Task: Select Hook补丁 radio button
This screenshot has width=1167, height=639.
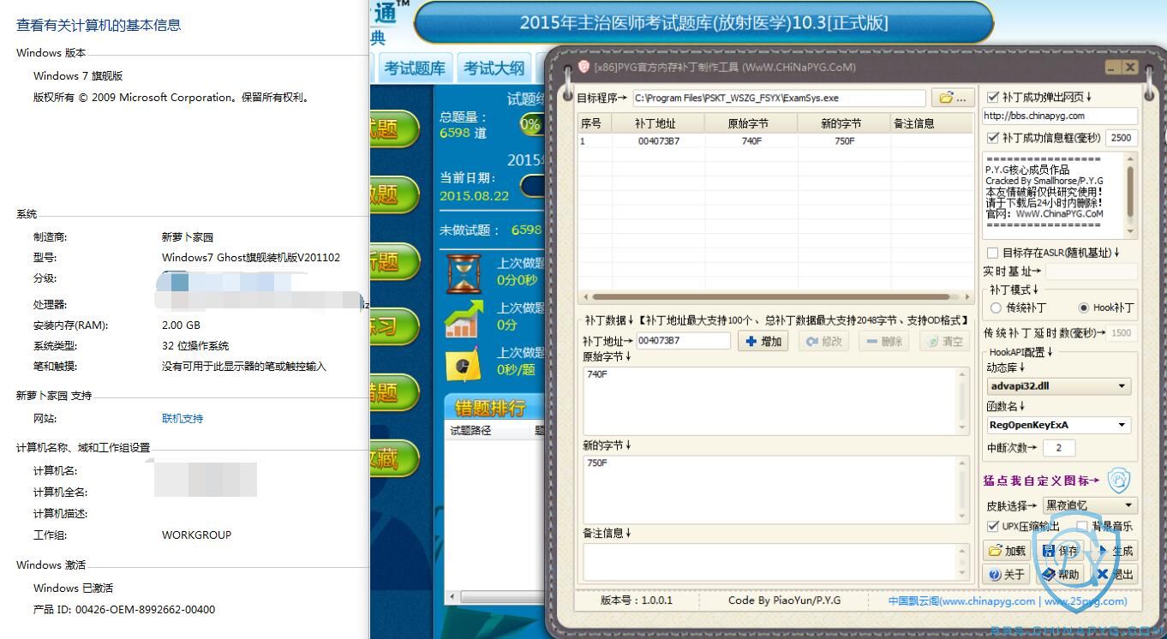Action: point(1084,308)
